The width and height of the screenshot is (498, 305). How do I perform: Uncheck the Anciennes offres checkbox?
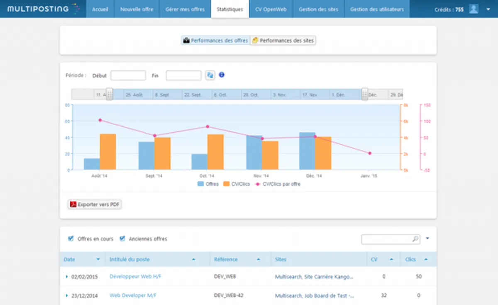point(122,239)
